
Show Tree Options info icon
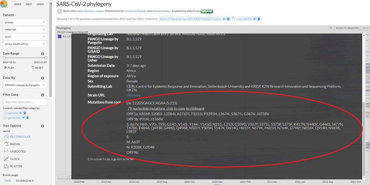(x=43, y=126)
